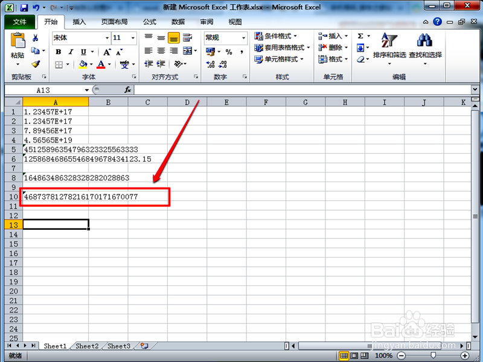
Task: Save the workbook from quick access toolbar
Action: click(24, 7)
